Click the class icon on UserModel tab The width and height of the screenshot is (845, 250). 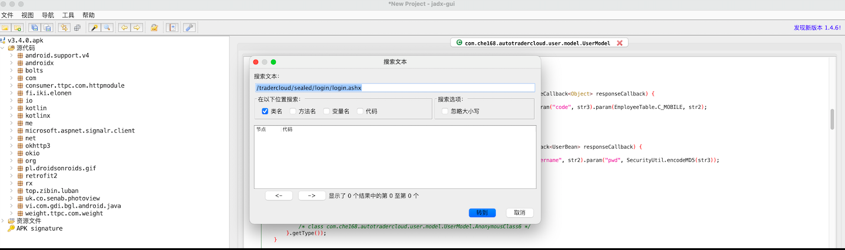click(459, 43)
